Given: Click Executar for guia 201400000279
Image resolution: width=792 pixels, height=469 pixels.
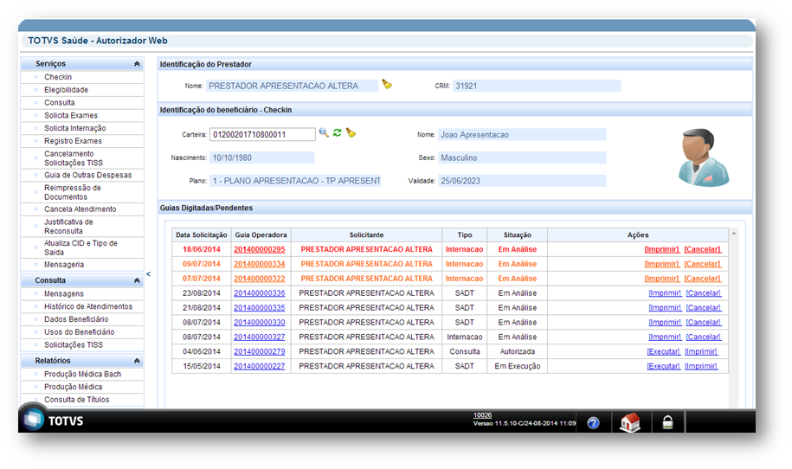Looking at the screenshot, I should [663, 352].
